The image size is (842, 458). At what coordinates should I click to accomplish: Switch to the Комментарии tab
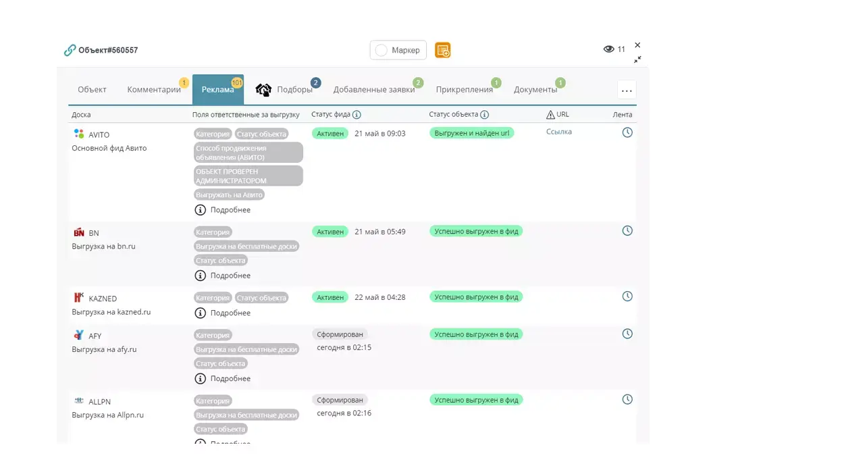[x=154, y=90]
